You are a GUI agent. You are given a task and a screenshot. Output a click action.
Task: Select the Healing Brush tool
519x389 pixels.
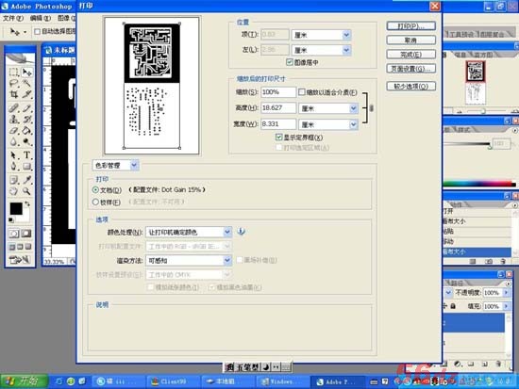(14, 107)
